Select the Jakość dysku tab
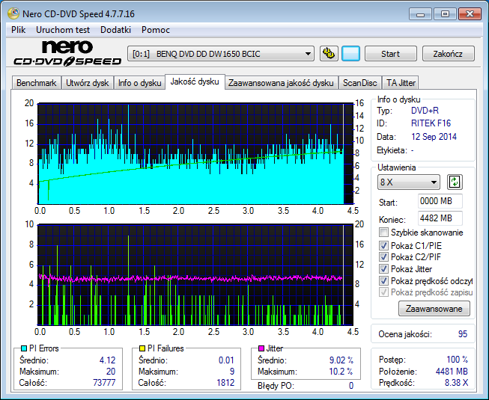The height and width of the screenshot is (400, 489). pyautogui.click(x=195, y=81)
